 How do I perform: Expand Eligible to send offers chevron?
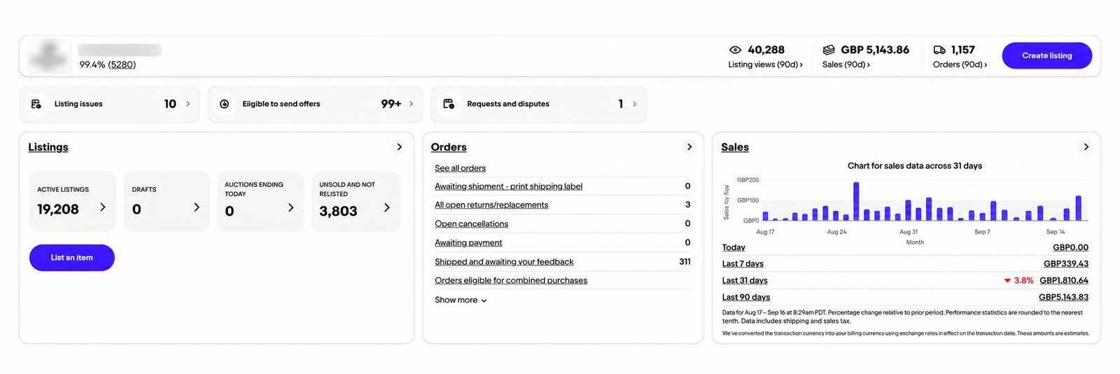tap(411, 104)
